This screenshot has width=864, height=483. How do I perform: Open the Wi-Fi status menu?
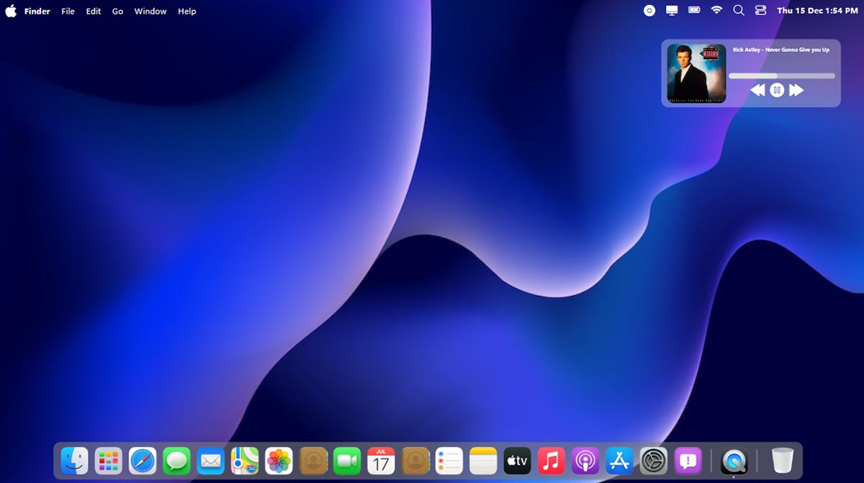click(716, 11)
